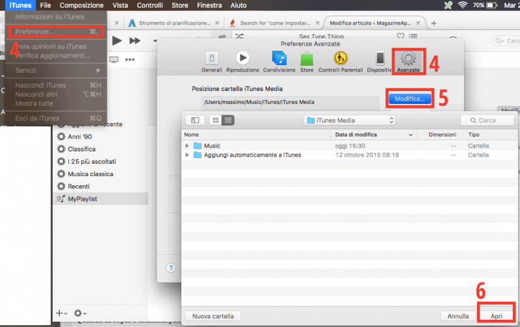Click the Apri button

(x=496, y=316)
